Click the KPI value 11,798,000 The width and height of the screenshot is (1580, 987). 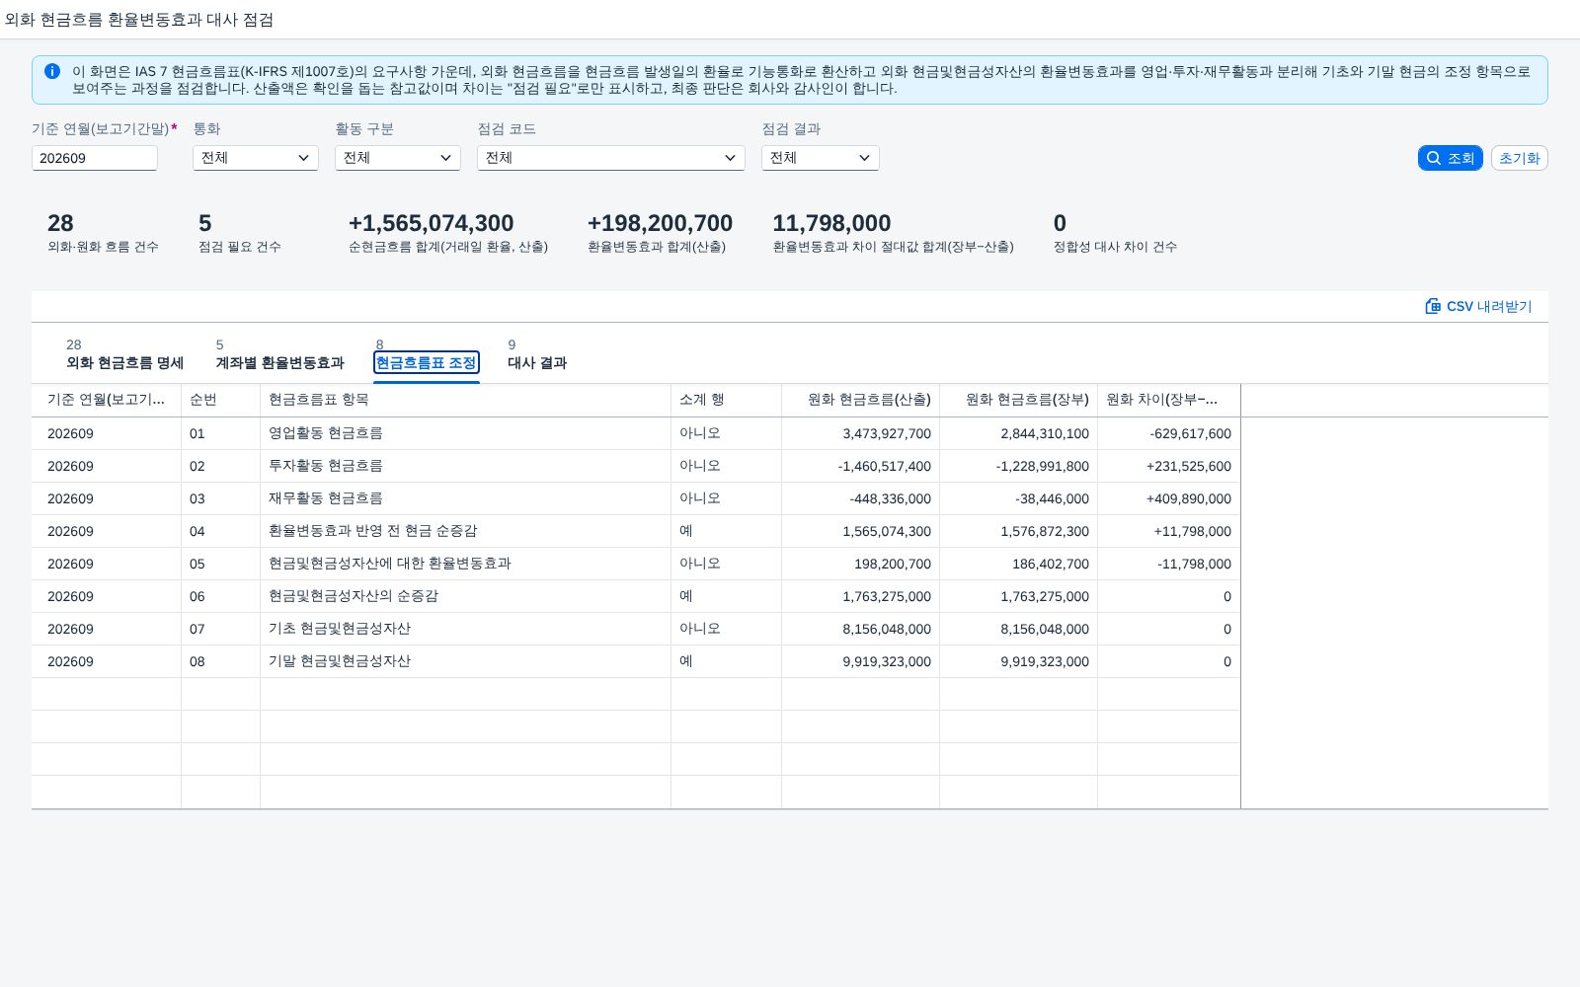[x=831, y=223]
